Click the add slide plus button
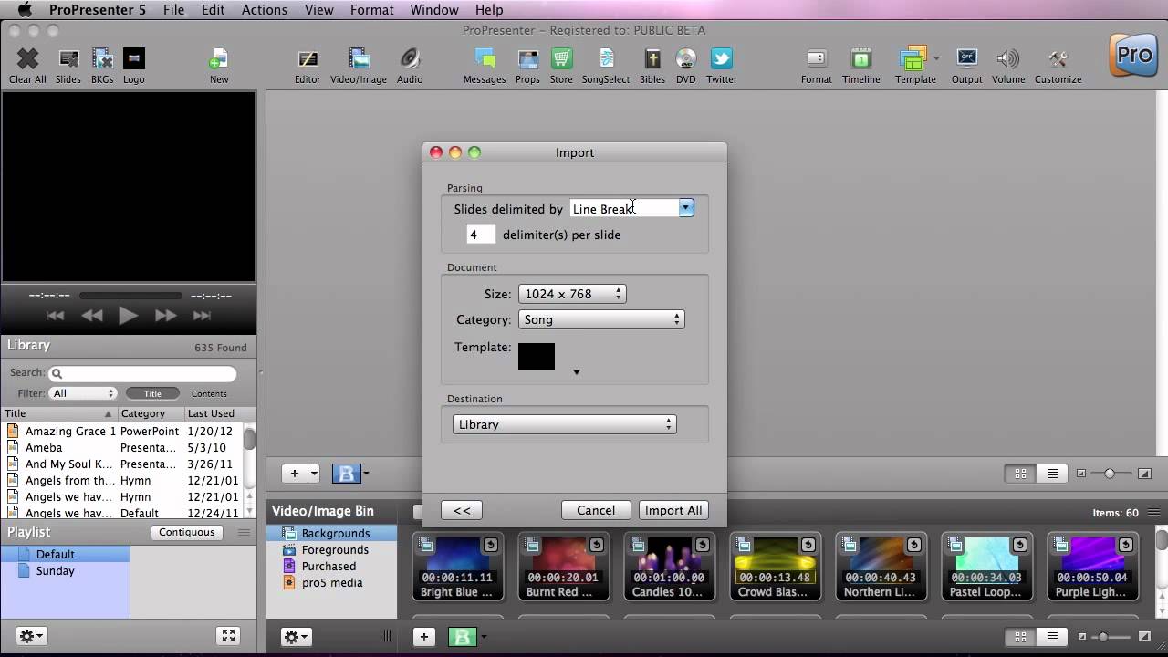This screenshot has height=657, width=1168. tap(295, 473)
